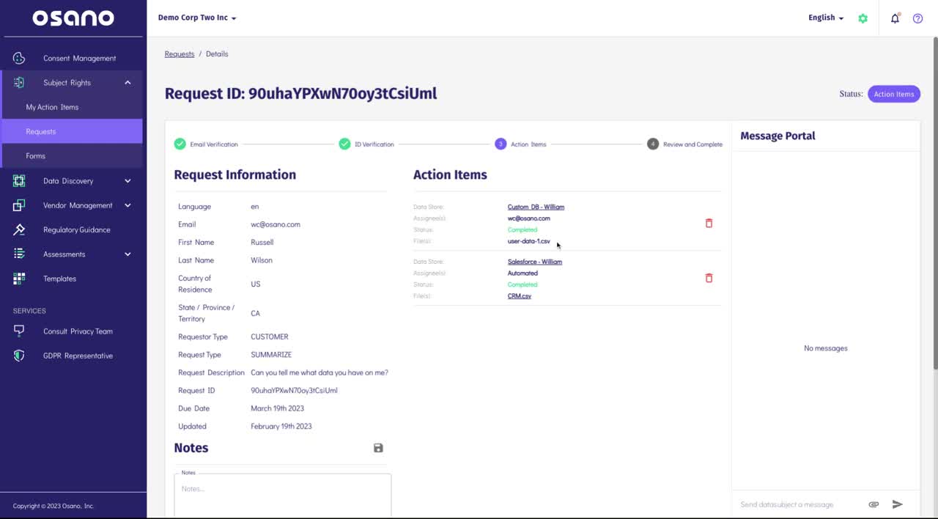Open Templates menu item
The image size is (938, 519).
click(59, 279)
